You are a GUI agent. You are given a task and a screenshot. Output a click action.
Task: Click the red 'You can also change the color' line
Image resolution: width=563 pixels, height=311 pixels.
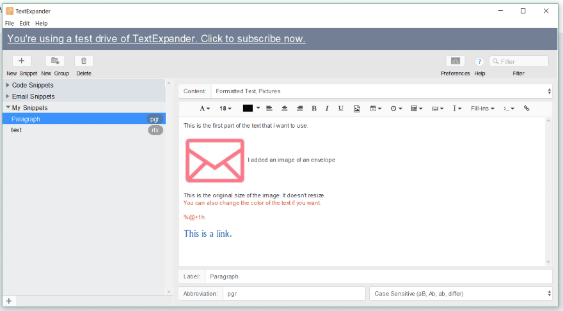(253, 203)
